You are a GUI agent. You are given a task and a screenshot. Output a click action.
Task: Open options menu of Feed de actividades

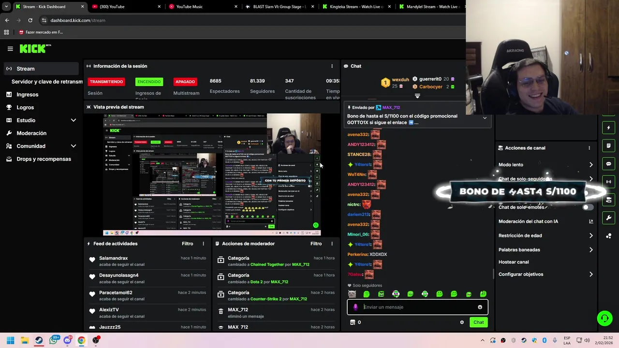click(x=203, y=244)
